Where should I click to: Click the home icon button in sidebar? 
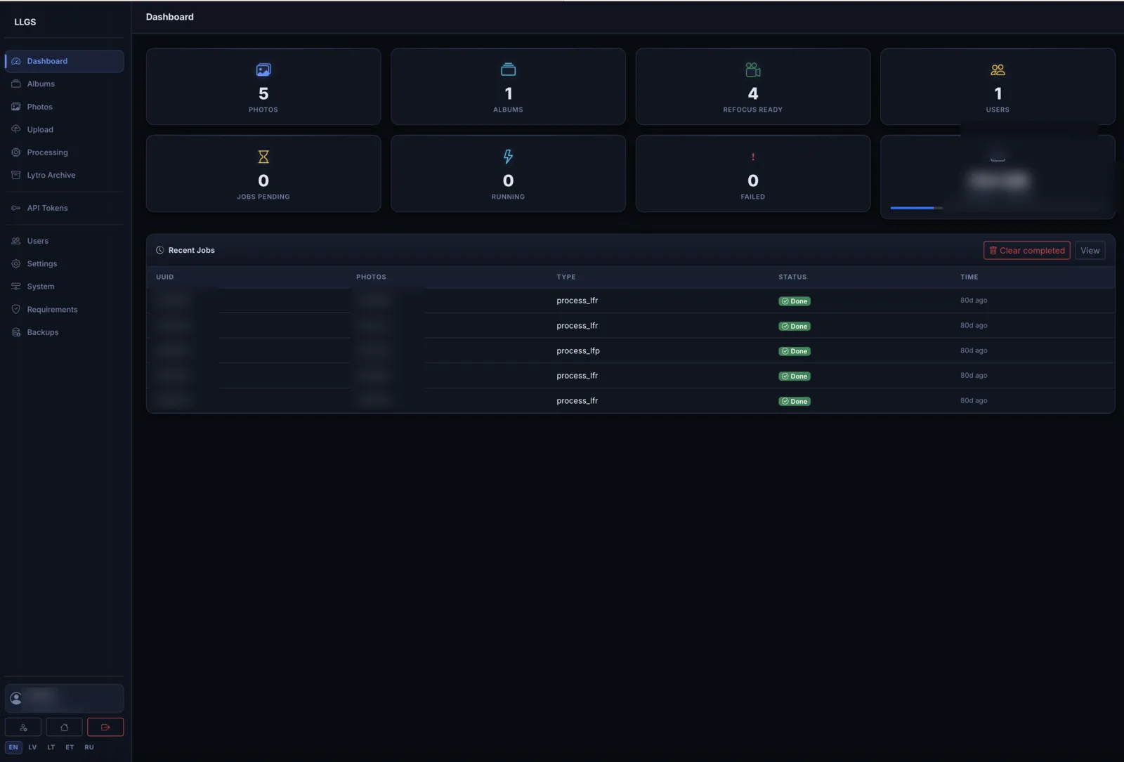(x=64, y=727)
